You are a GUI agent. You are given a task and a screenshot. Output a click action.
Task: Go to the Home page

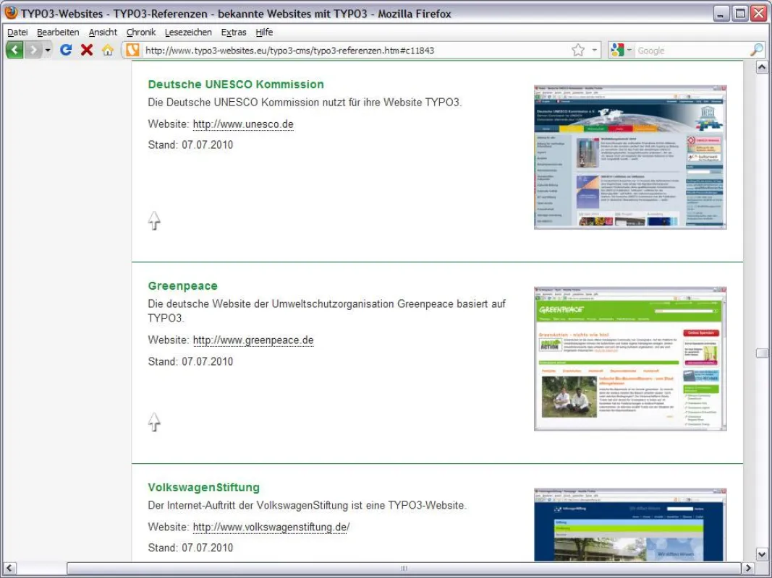(x=108, y=50)
